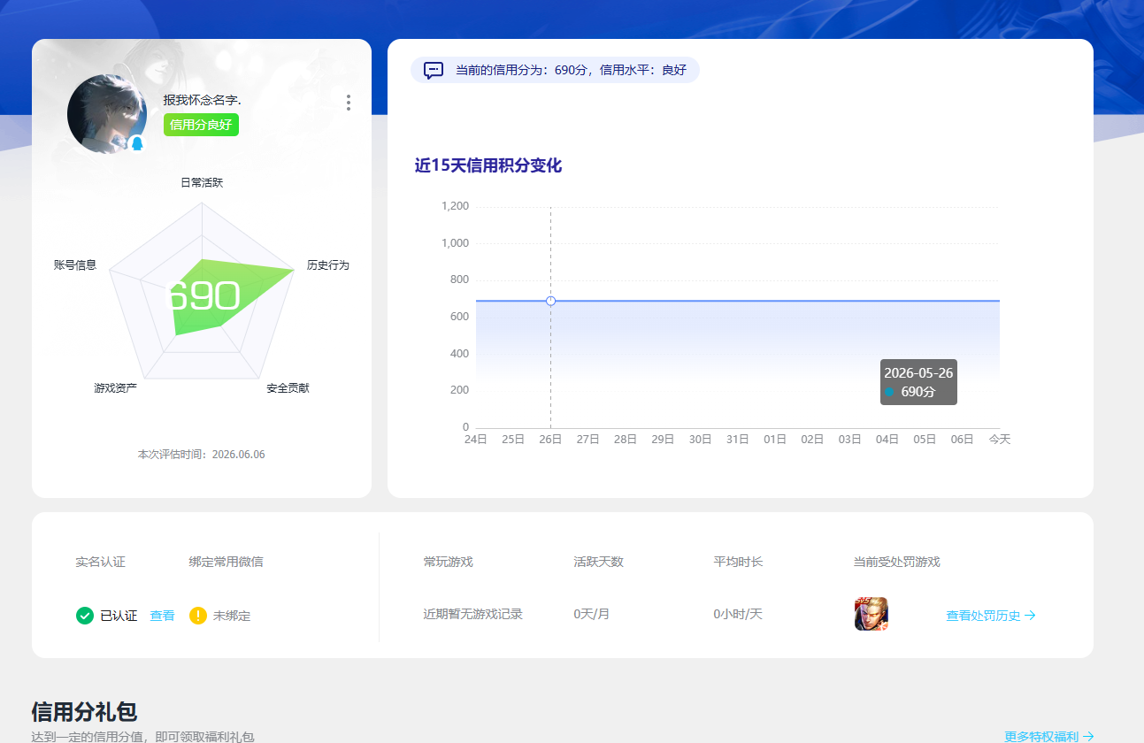Click the 0小时/天 value
The image size is (1144, 743).
pos(738,614)
